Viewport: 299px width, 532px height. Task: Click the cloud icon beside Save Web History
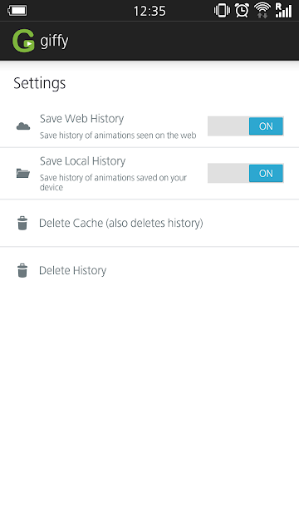(x=23, y=126)
